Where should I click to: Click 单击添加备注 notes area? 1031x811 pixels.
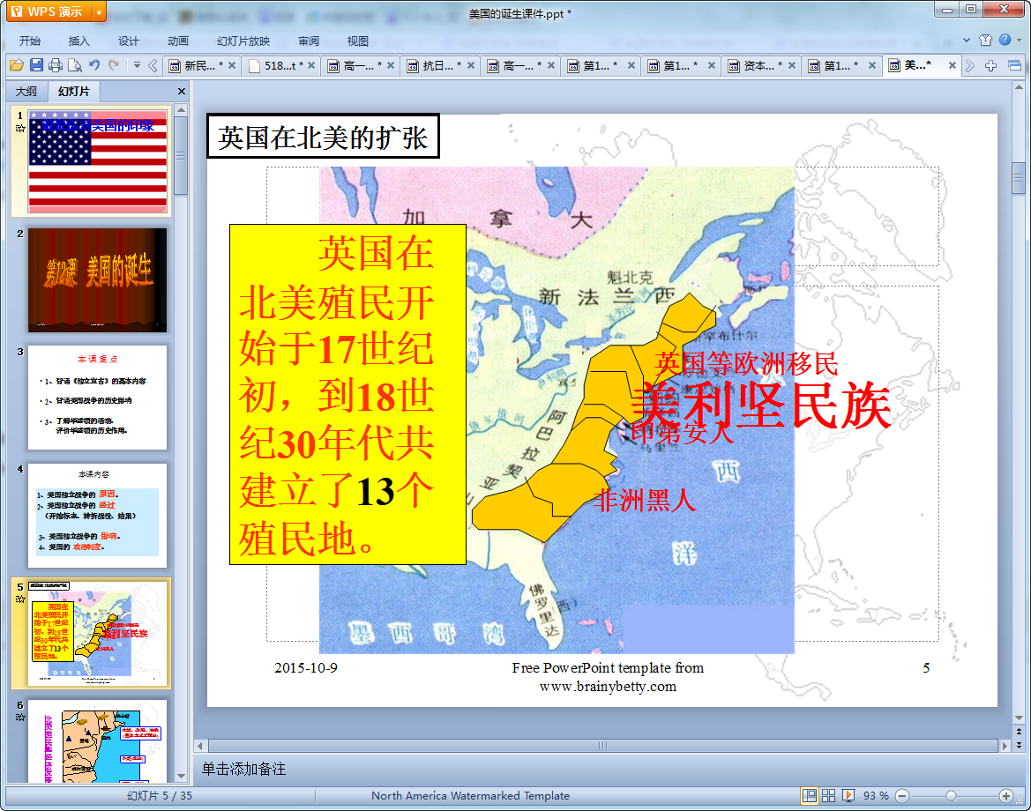(x=244, y=769)
